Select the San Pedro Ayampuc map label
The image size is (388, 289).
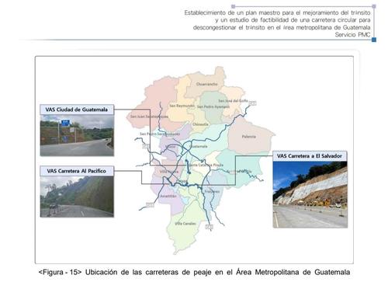point(213,106)
